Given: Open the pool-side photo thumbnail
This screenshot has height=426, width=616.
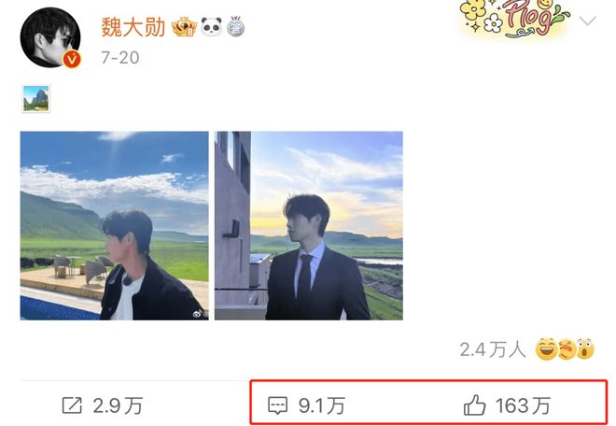Looking at the screenshot, I should [114, 225].
